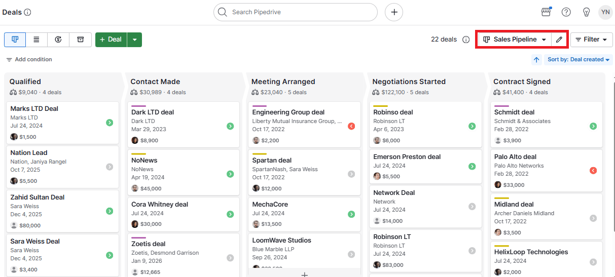Switch to pipeline view

(x=15, y=39)
